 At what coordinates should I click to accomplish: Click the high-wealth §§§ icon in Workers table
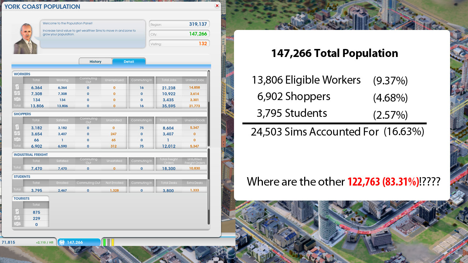(x=17, y=100)
